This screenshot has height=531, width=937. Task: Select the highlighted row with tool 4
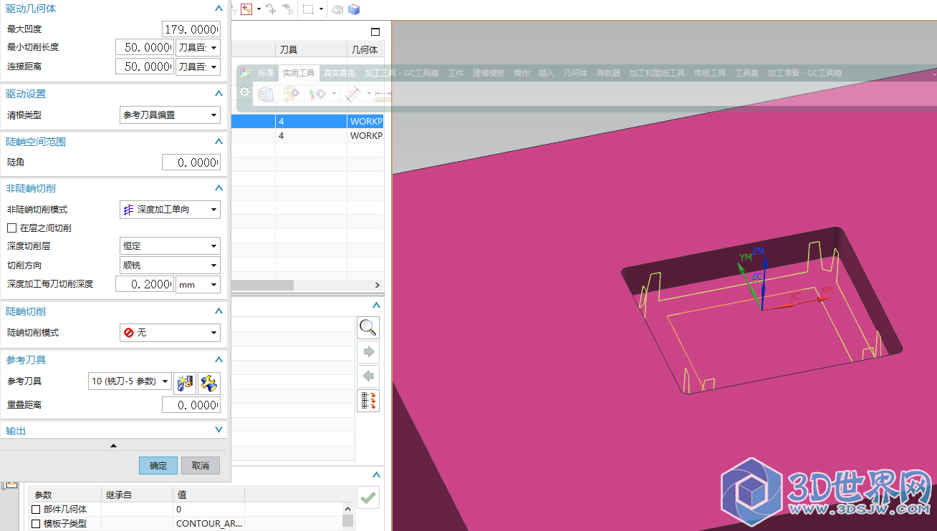[308, 122]
